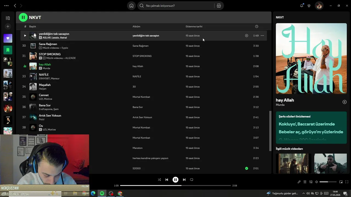Expand Your Library sidebar
Viewport: 351px width, 197px height.
(x=8, y=18)
